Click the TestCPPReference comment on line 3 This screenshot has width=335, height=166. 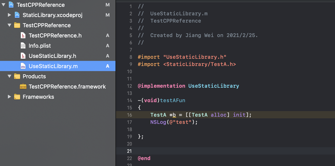click(x=176, y=21)
